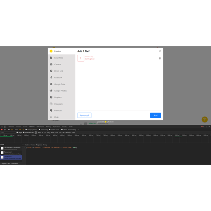Click the clear network log icon
Screen dimensions: 211x211
[5, 129]
